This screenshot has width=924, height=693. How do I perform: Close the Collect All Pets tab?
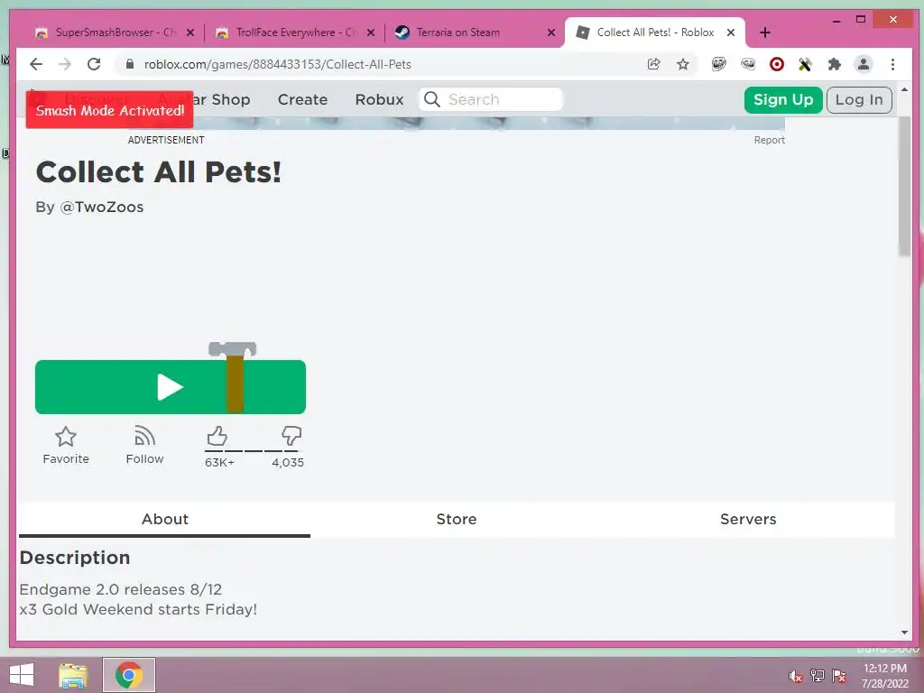[731, 32]
